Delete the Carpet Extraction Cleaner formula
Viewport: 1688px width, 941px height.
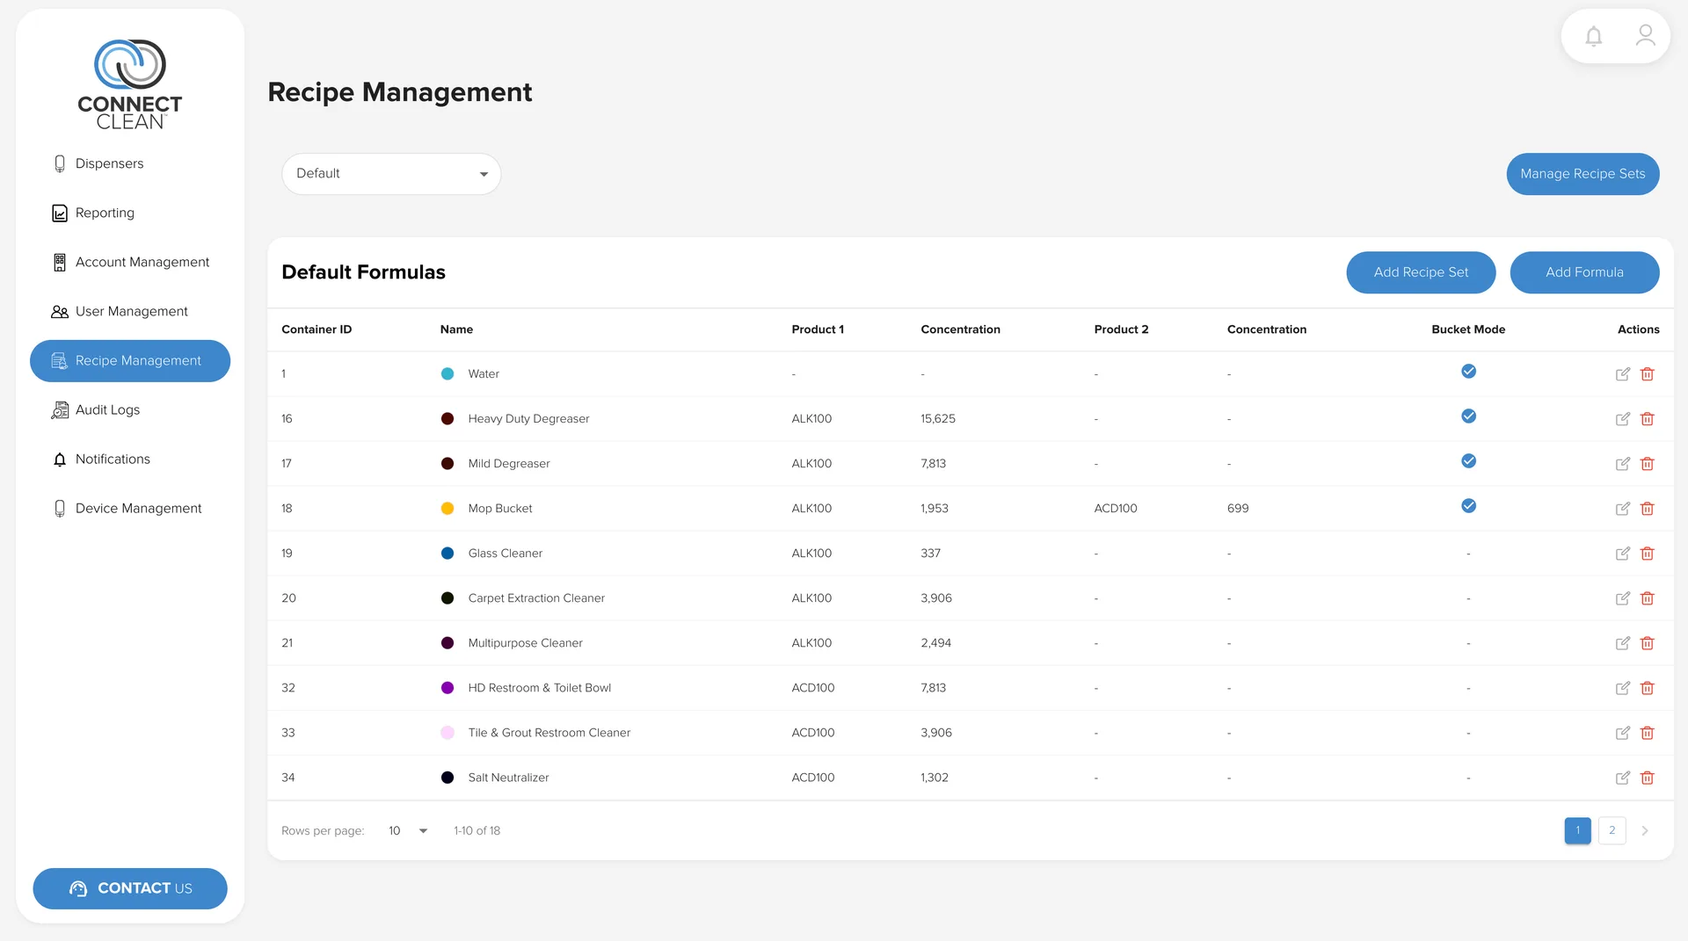(x=1648, y=598)
